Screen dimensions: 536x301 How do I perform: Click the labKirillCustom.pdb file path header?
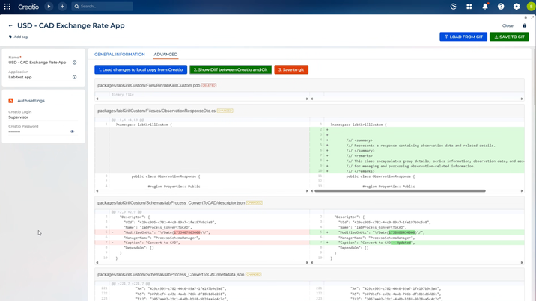[148, 86]
